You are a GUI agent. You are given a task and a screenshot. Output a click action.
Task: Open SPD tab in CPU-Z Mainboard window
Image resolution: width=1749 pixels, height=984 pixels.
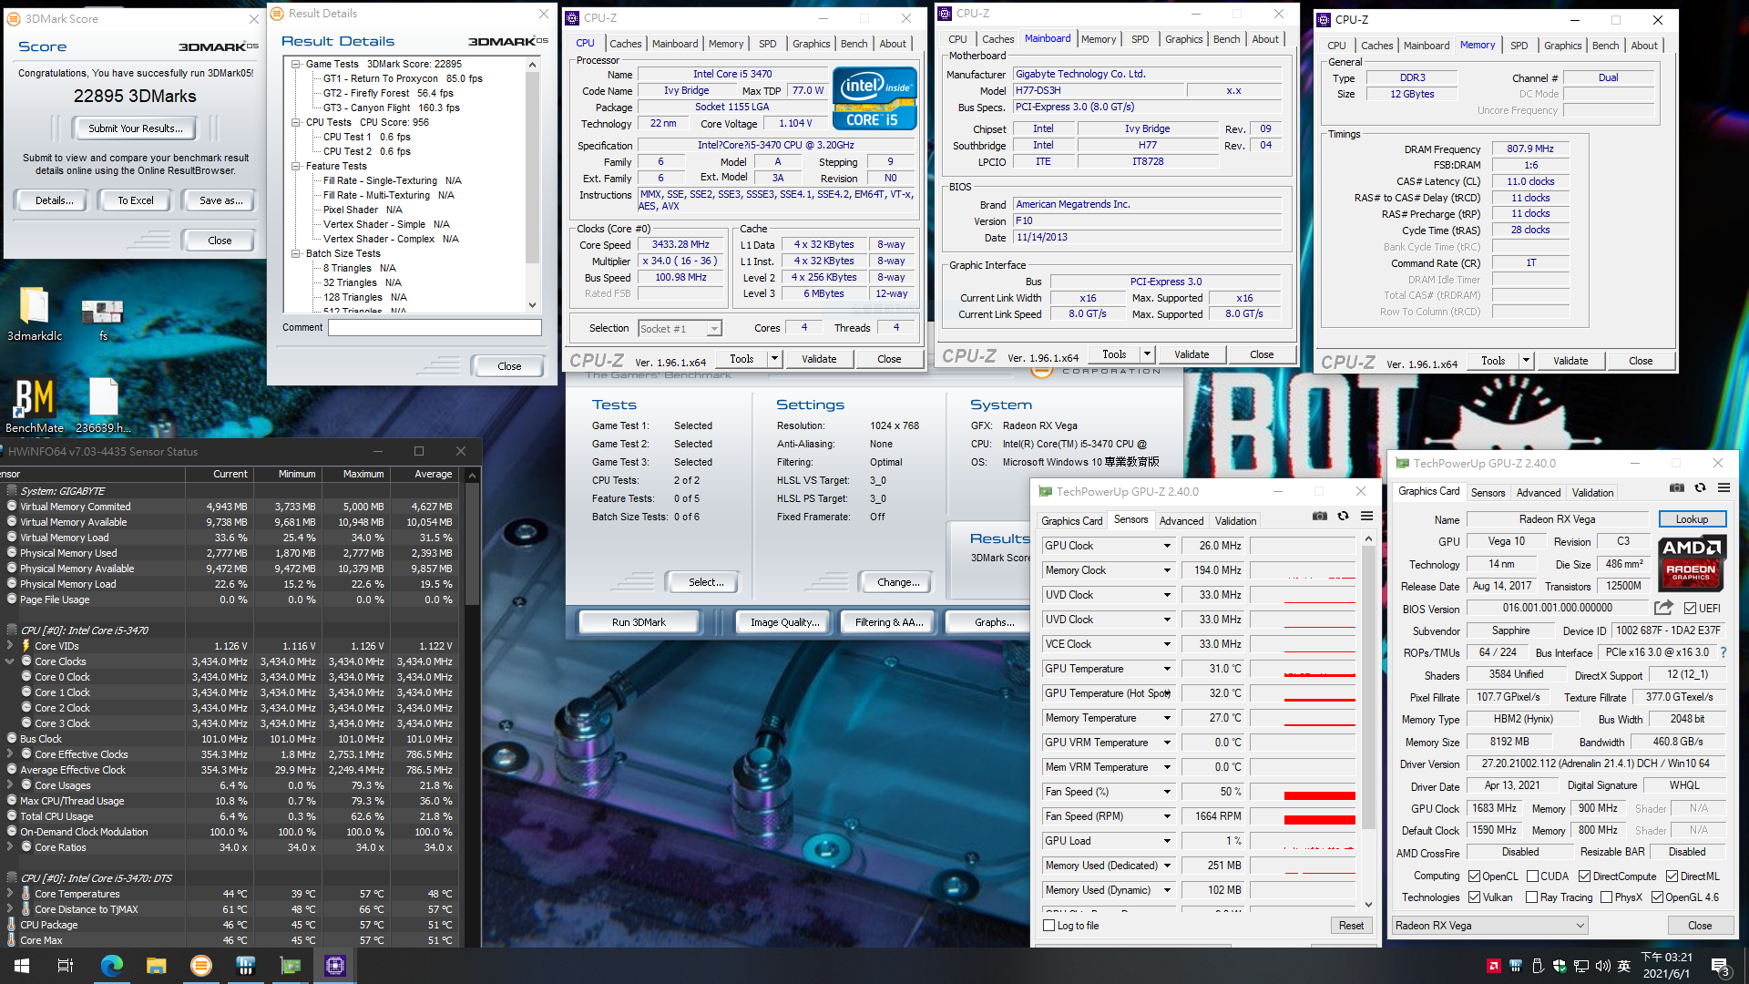(1140, 38)
